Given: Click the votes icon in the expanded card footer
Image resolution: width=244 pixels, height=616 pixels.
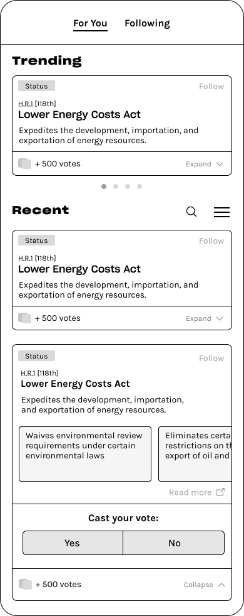Looking at the screenshot, I should click(25, 584).
